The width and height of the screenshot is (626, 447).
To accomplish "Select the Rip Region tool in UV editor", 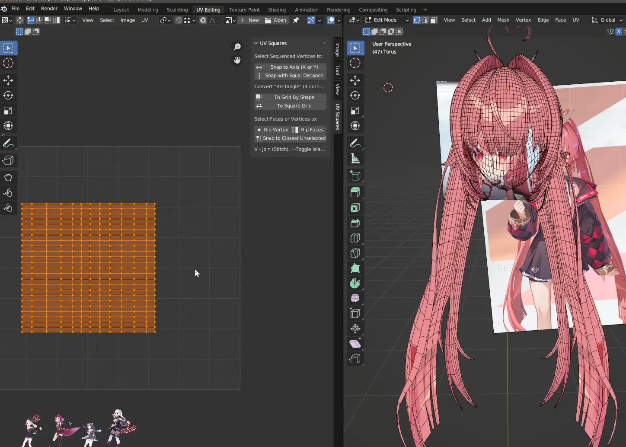I will click(x=8, y=160).
